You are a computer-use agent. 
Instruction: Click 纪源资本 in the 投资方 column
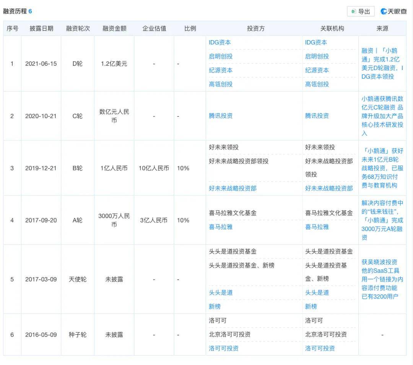coord(220,70)
